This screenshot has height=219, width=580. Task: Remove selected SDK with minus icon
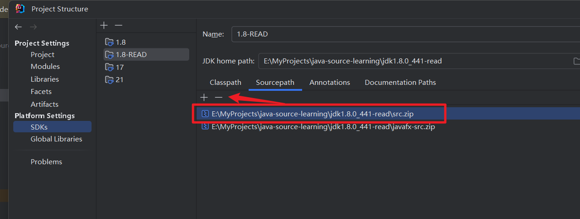coord(118,25)
